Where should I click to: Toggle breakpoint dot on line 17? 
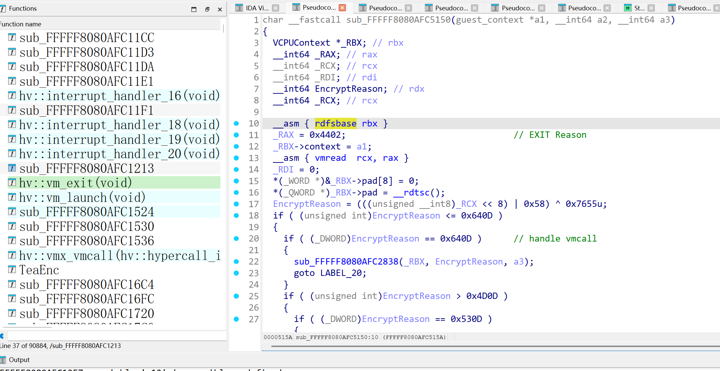[236, 204]
